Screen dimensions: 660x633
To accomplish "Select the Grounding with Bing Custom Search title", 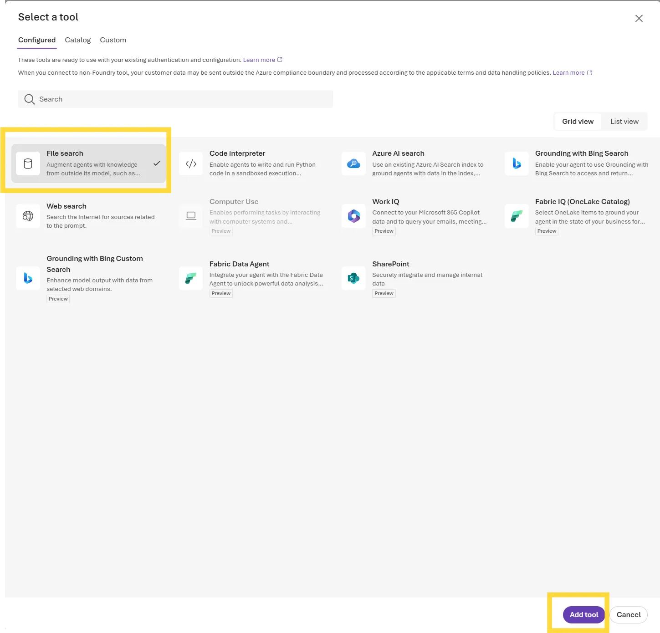I will (x=95, y=264).
